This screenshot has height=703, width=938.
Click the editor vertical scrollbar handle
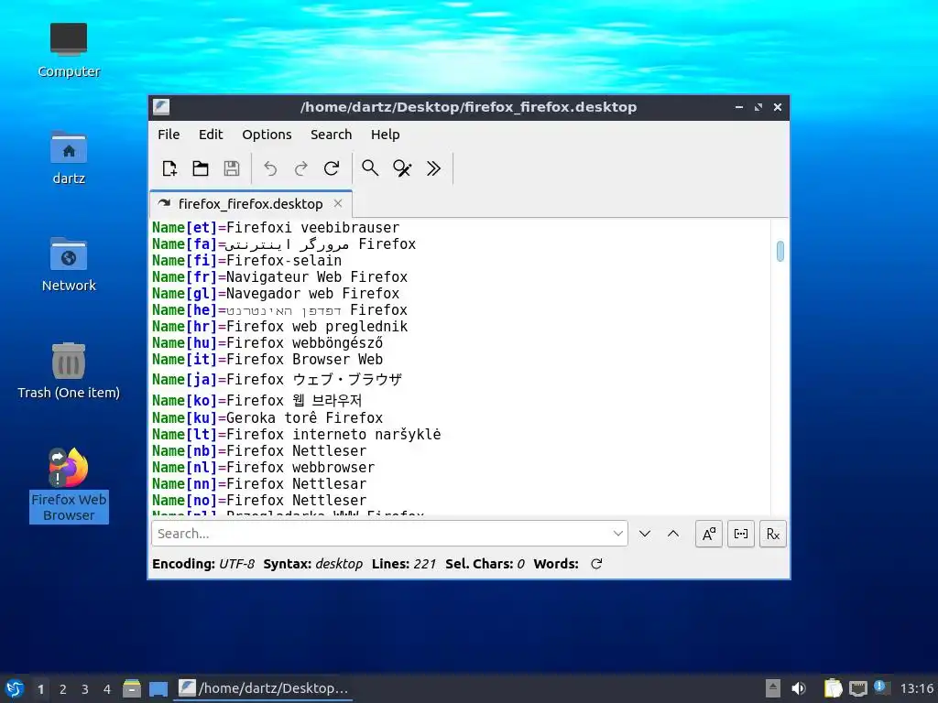(x=780, y=251)
